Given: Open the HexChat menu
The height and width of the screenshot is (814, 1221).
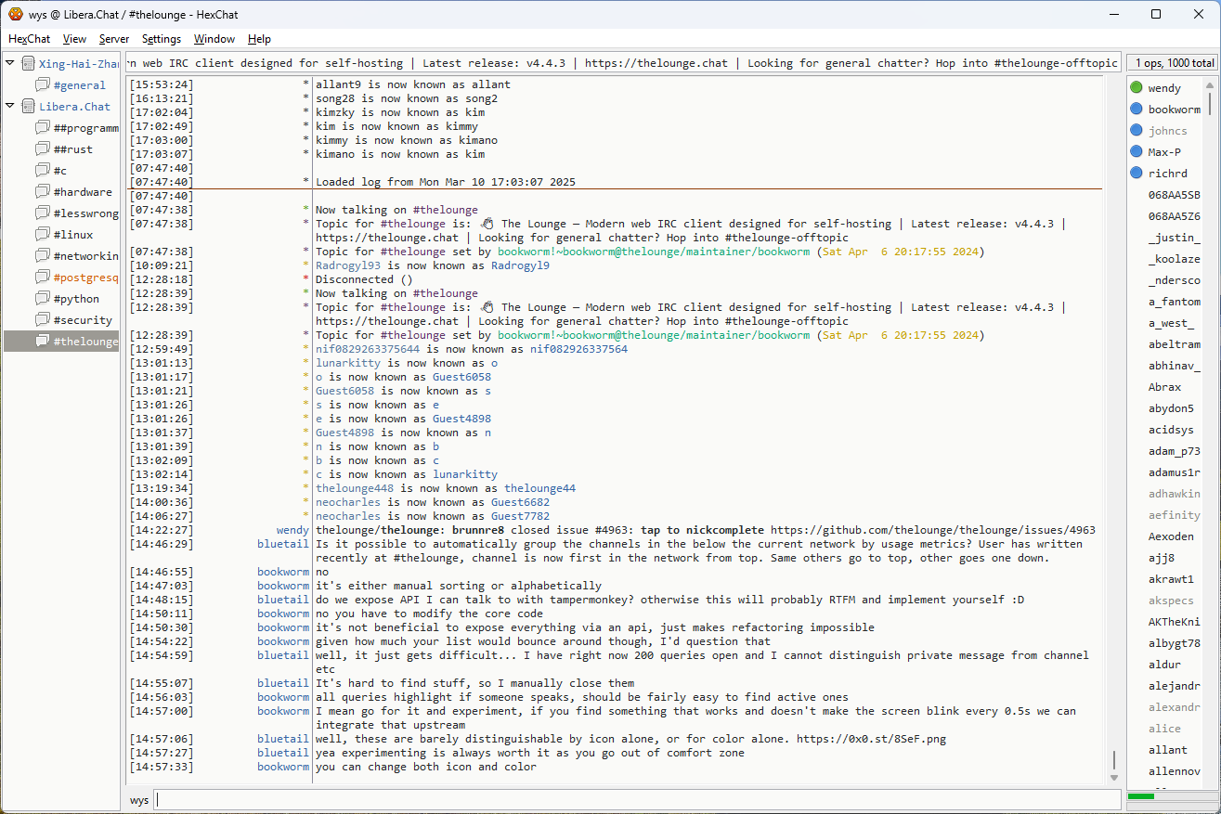Looking at the screenshot, I should pos(29,39).
